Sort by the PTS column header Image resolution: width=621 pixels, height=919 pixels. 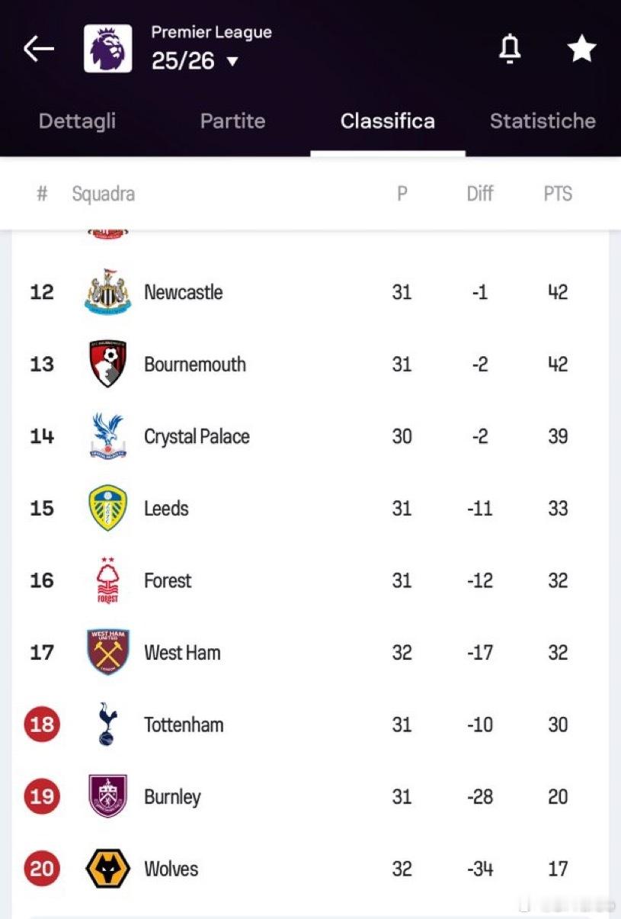tap(557, 194)
